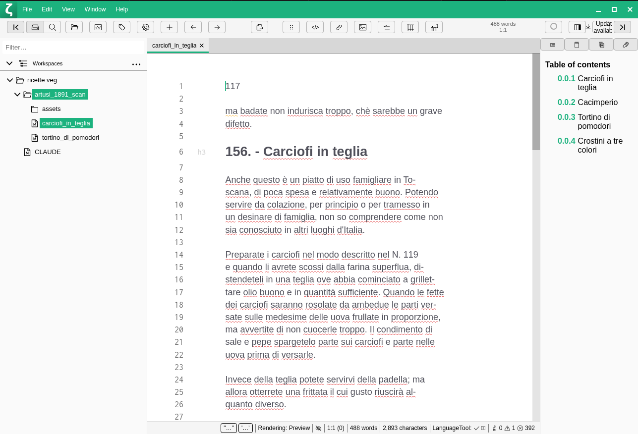
Task: Open preferences gear in toolbar
Action: 146,27
